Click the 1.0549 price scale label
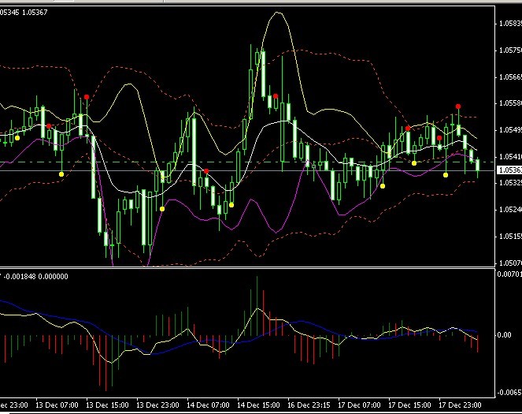This screenshot has height=414, width=522. pos(510,129)
